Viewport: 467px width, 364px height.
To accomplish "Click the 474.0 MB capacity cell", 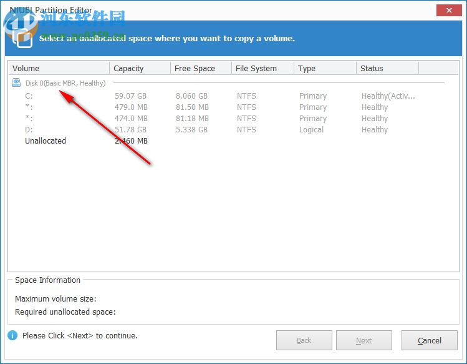I will 131,119.
